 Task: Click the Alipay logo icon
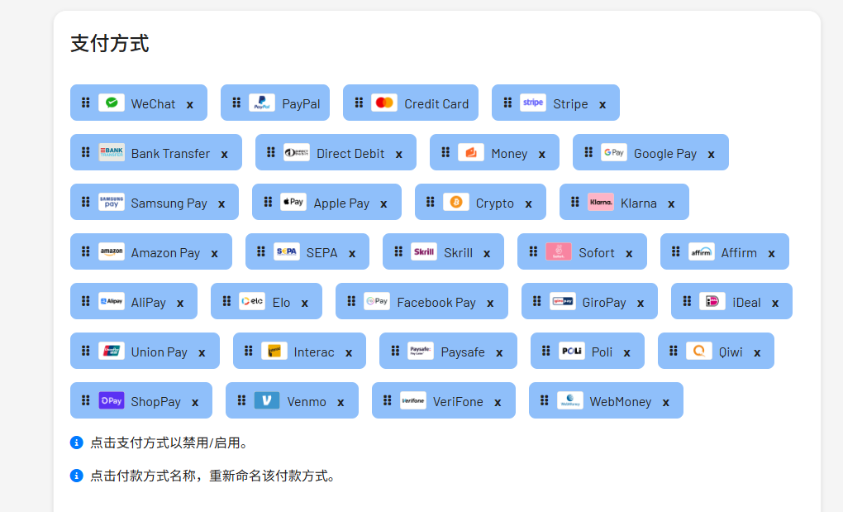pos(112,301)
